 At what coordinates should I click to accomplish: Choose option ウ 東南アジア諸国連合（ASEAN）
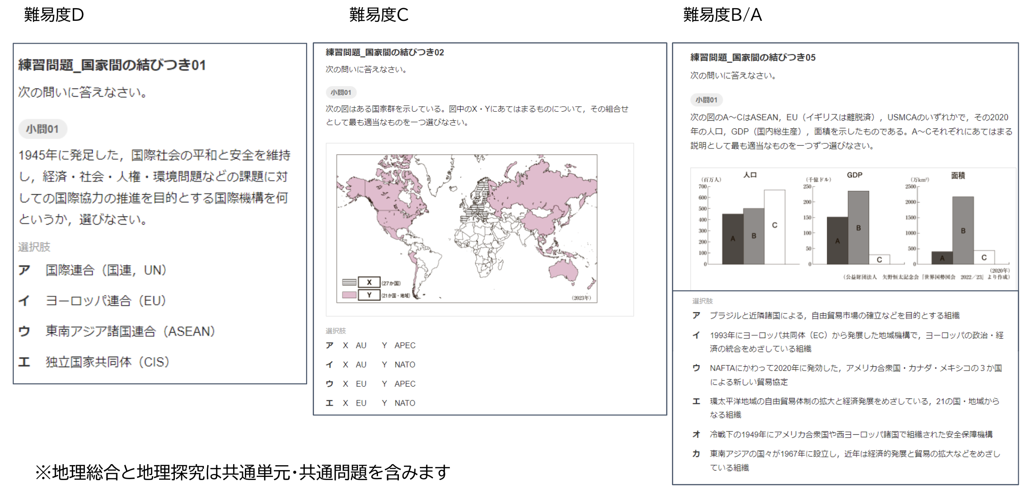pyautogui.click(x=130, y=331)
